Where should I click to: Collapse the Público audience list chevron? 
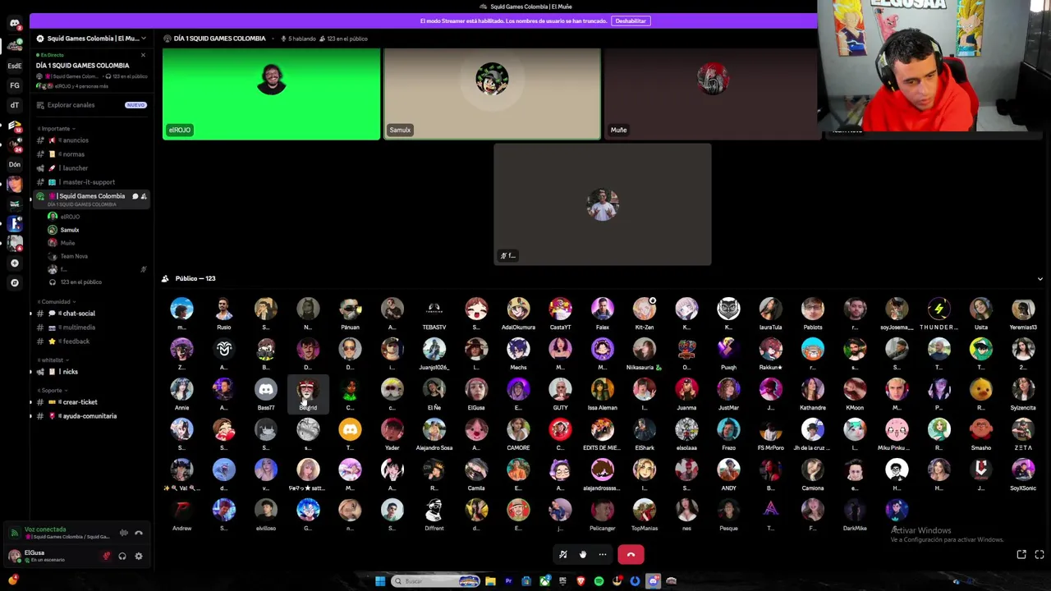tap(1040, 279)
